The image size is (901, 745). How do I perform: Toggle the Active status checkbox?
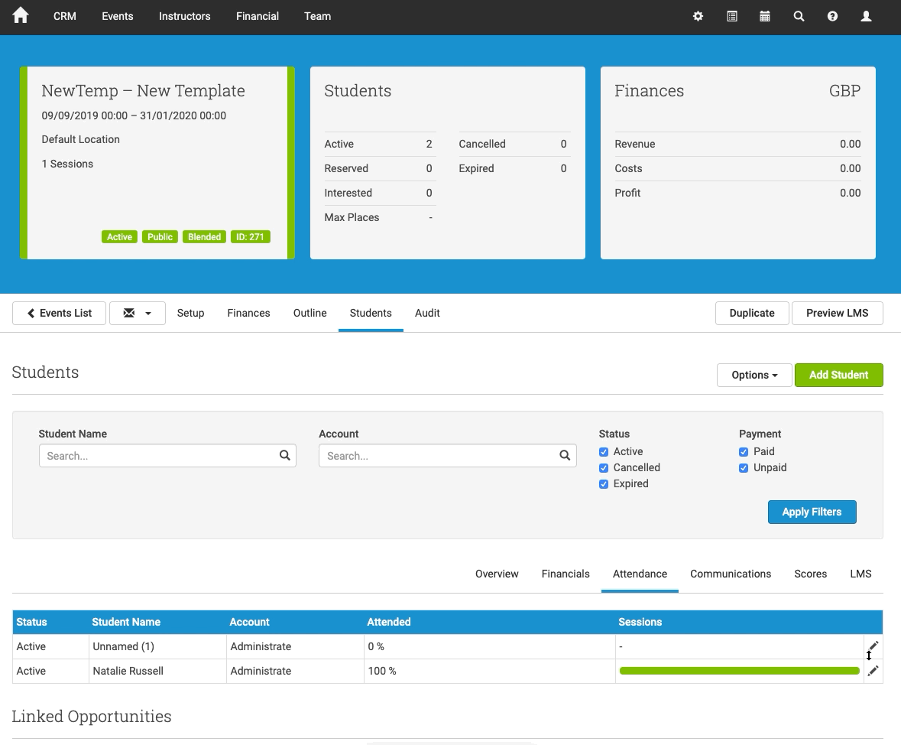point(604,452)
